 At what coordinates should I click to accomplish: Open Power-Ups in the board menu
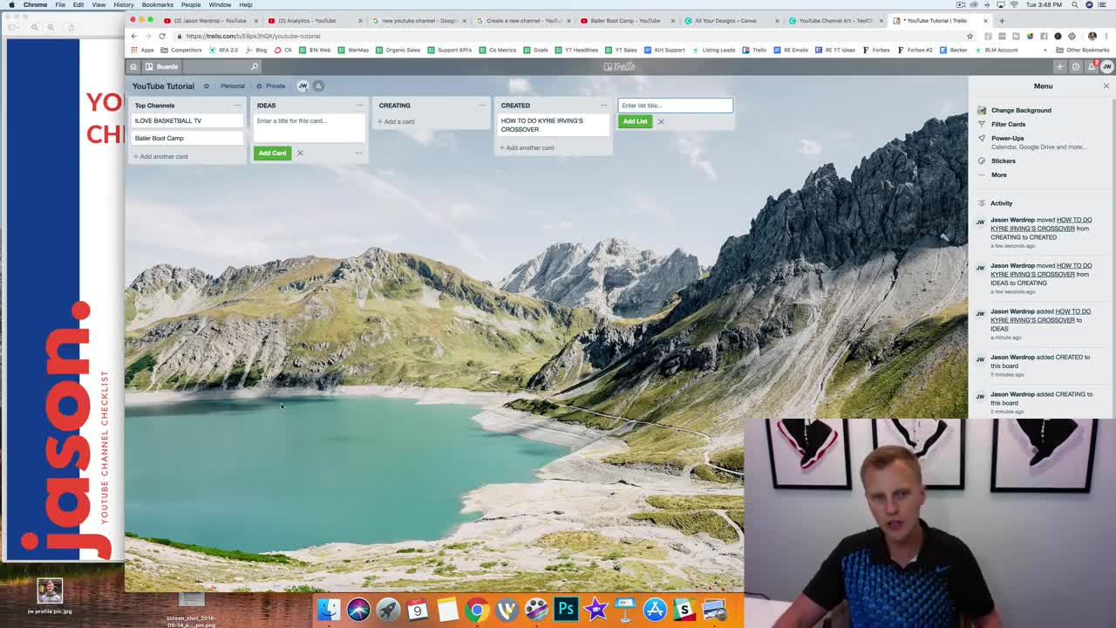point(1007,138)
